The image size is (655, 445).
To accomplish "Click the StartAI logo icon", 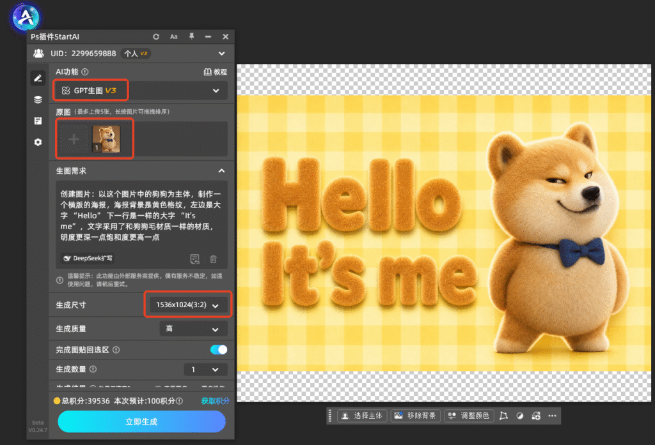I will pos(26,18).
